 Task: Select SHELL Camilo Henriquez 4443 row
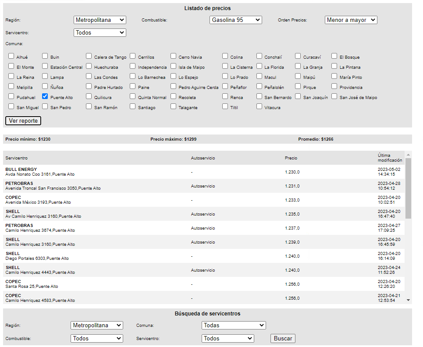pyautogui.click(x=204, y=270)
